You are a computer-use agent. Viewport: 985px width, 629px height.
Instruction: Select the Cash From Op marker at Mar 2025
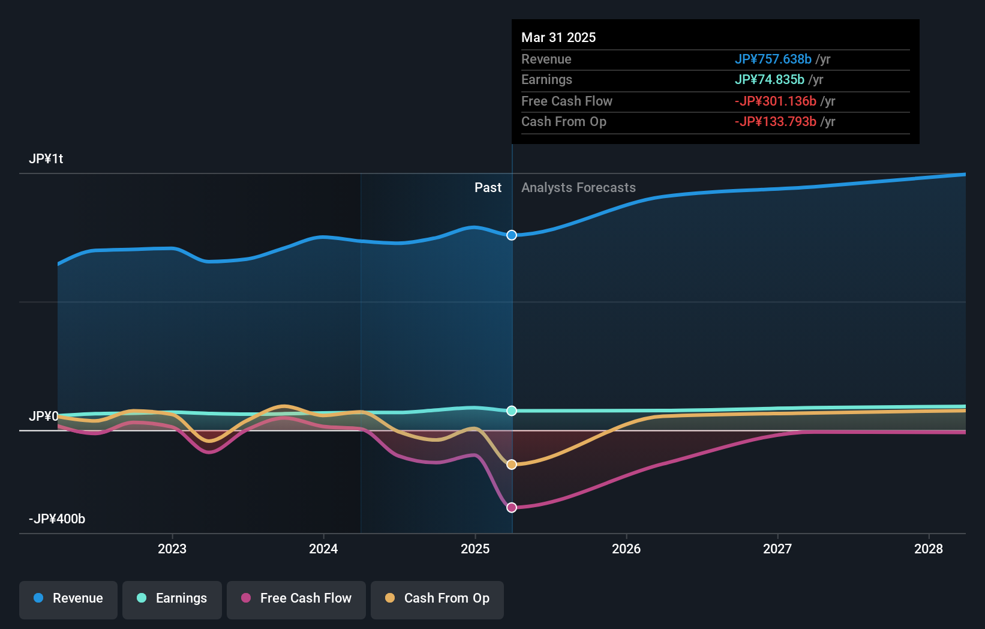coord(512,465)
